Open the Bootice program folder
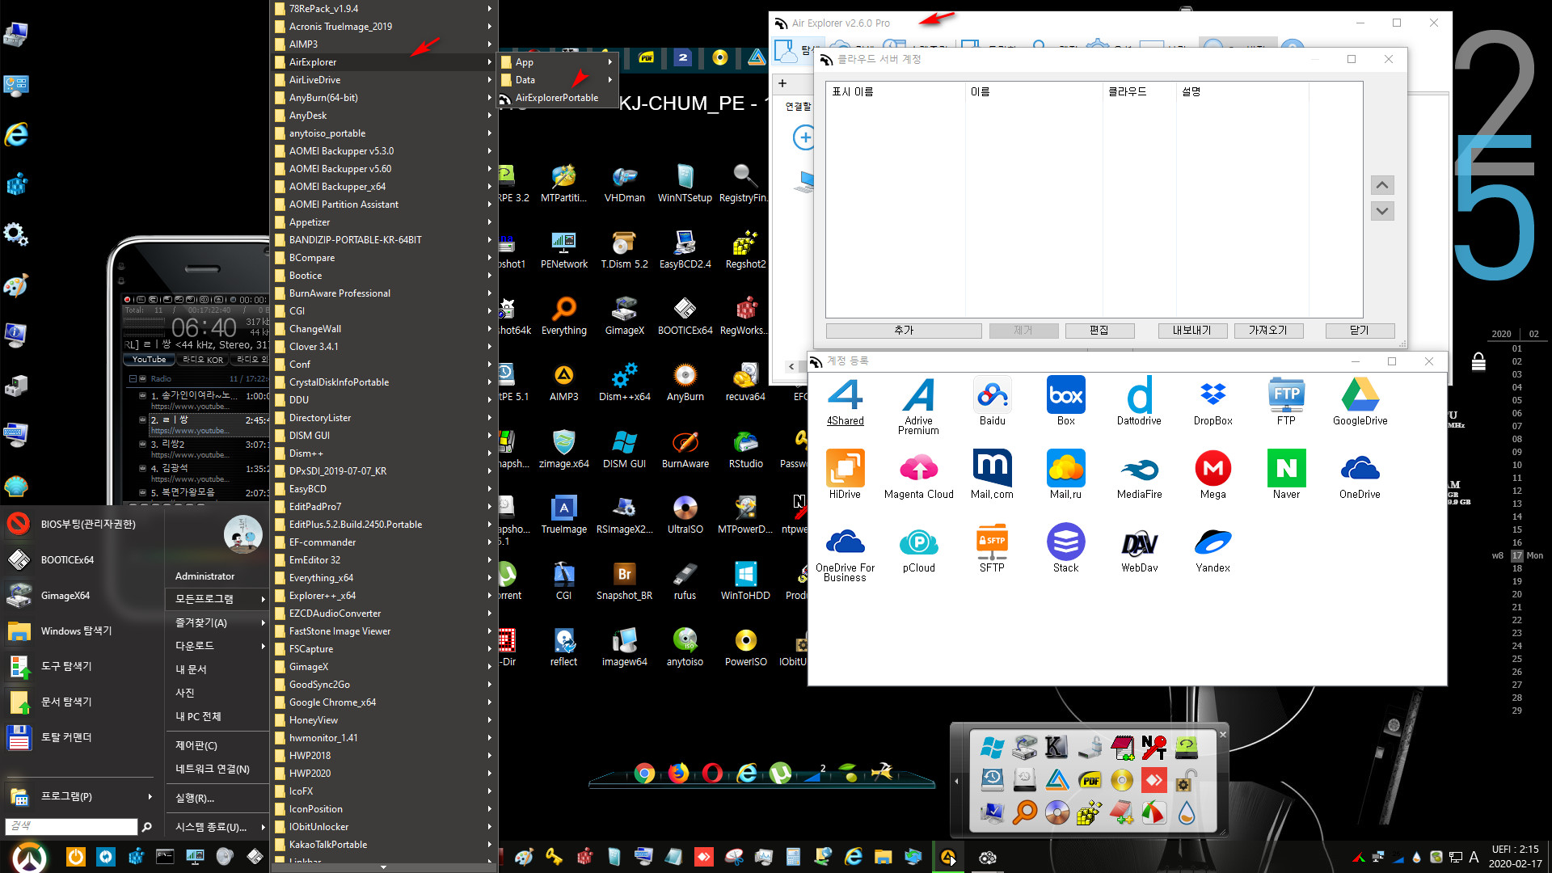The width and height of the screenshot is (1552, 873). click(x=383, y=276)
